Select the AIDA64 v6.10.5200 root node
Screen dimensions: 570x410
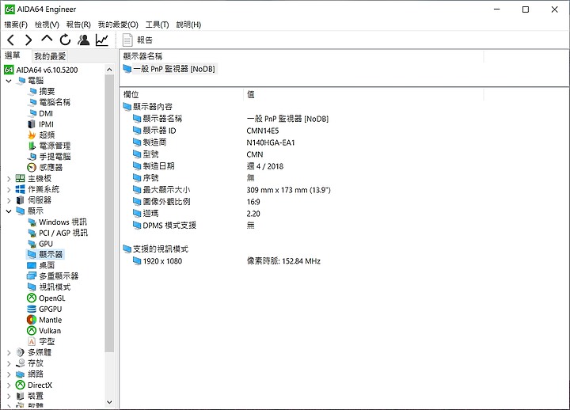click(x=47, y=70)
